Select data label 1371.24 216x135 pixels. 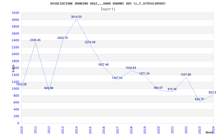point(144,73)
